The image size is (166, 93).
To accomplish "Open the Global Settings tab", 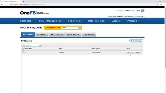I will [73, 34].
